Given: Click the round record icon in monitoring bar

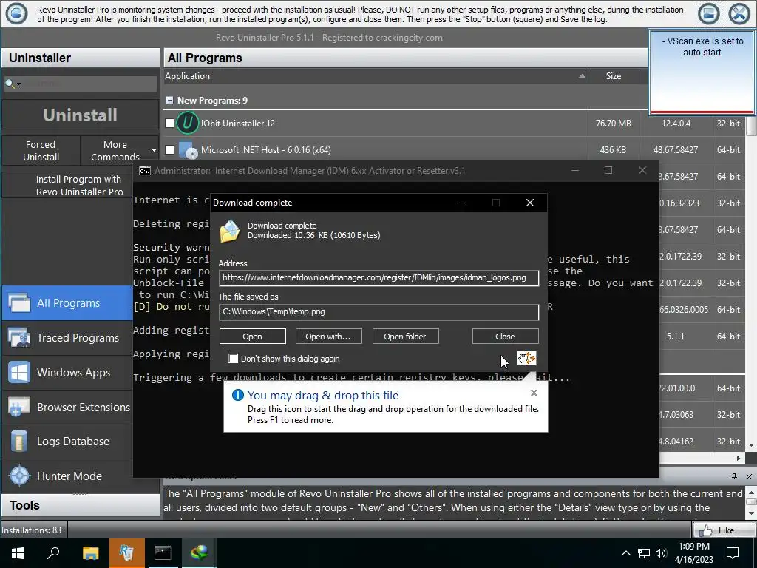Looking at the screenshot, I should click(16, 13).
